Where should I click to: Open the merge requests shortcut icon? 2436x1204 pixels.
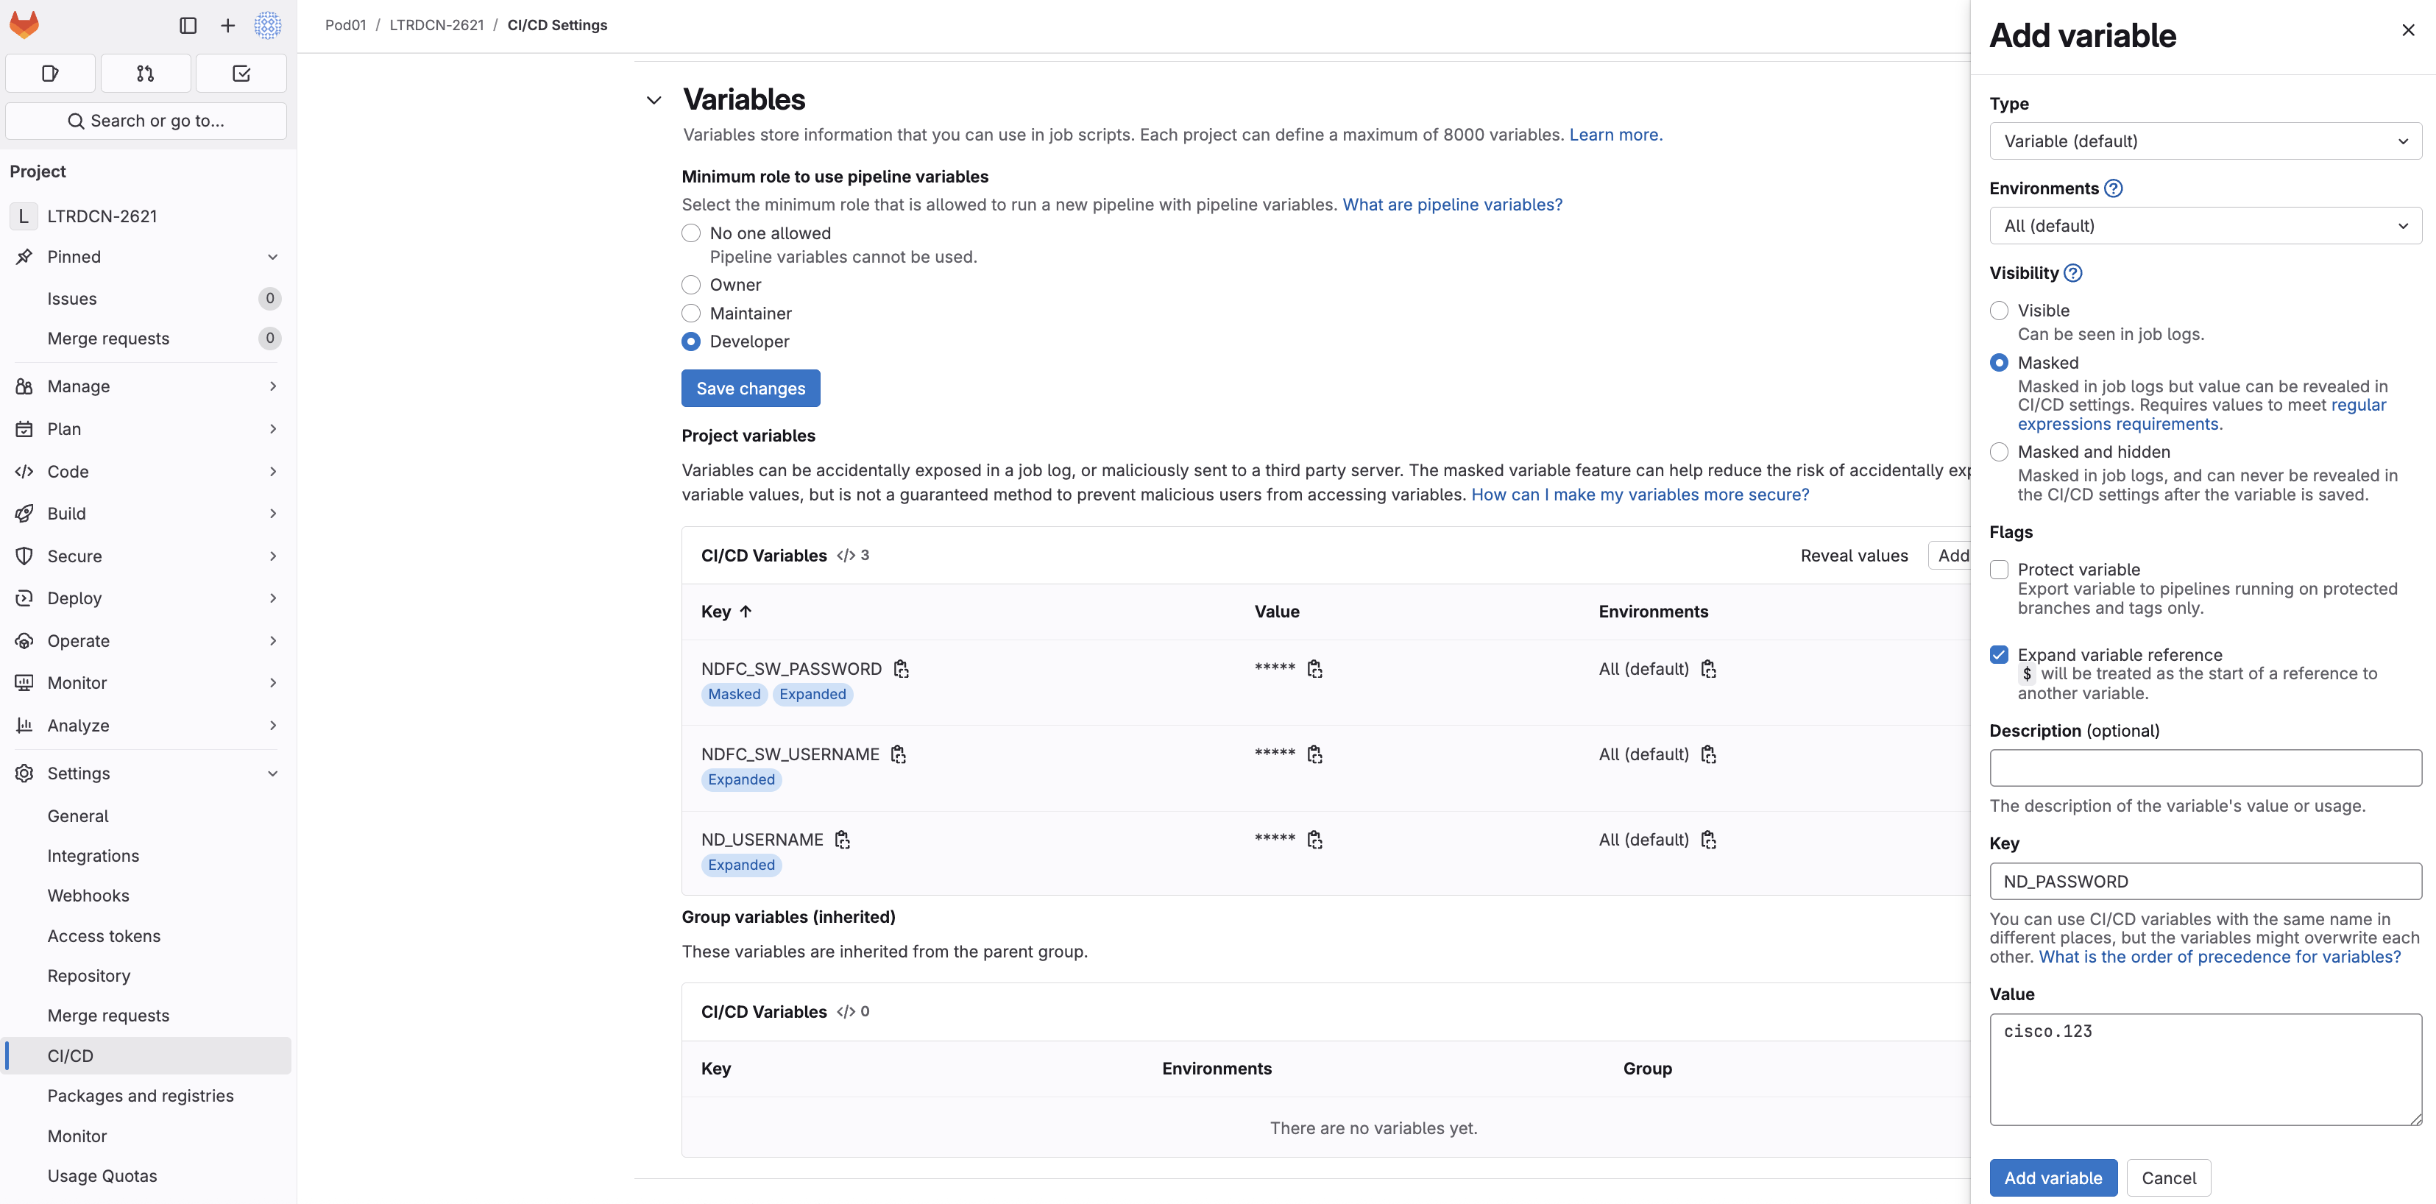tap(146, 74)
